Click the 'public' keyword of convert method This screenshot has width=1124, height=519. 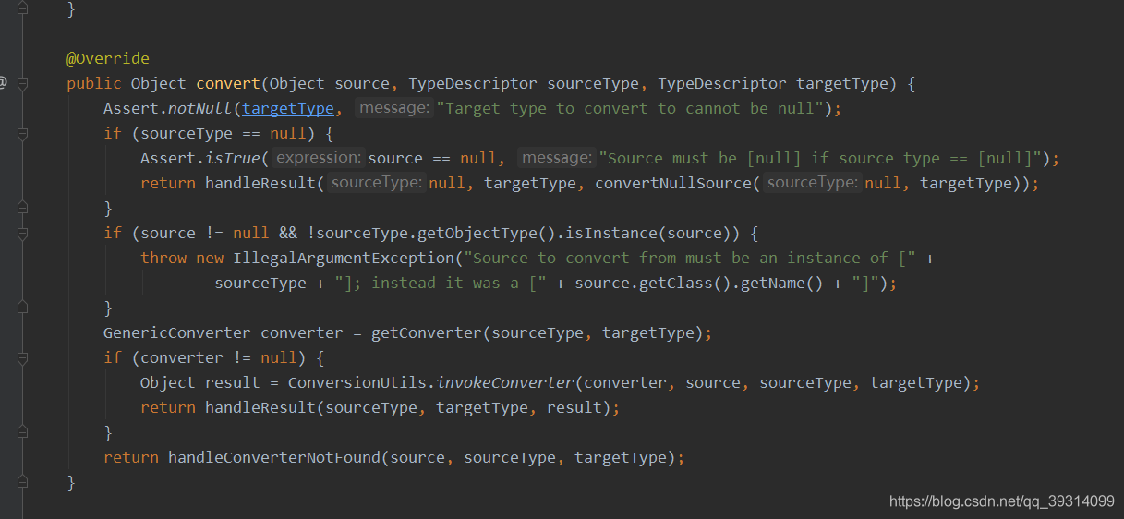(x=94, y=83)
